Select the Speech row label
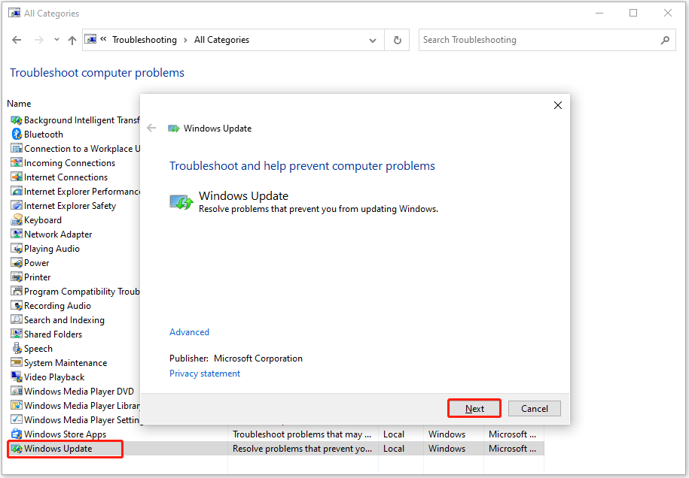The height and width of the screenshot is (478, 689). click(x=38, y=349)
